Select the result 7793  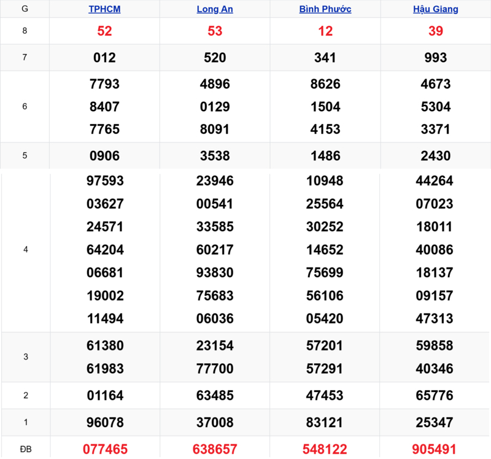104,84
